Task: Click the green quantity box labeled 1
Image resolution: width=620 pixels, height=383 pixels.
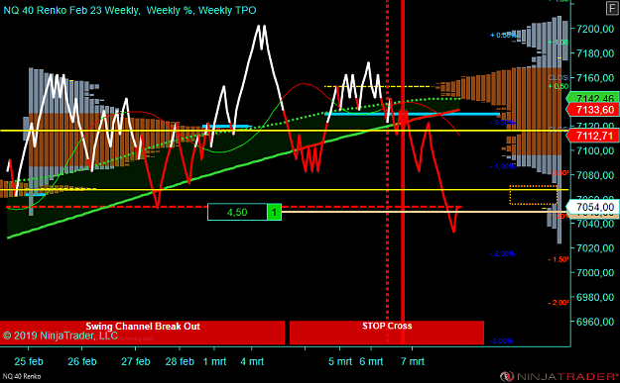Action: point(274,212)
